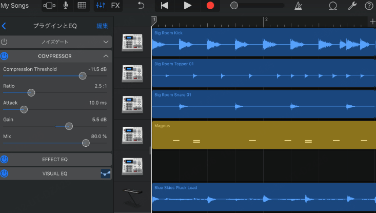Expand the ノイズゲート section chevron
The width and height of the screenshot is (376, 213).
(x=106, y=42)
